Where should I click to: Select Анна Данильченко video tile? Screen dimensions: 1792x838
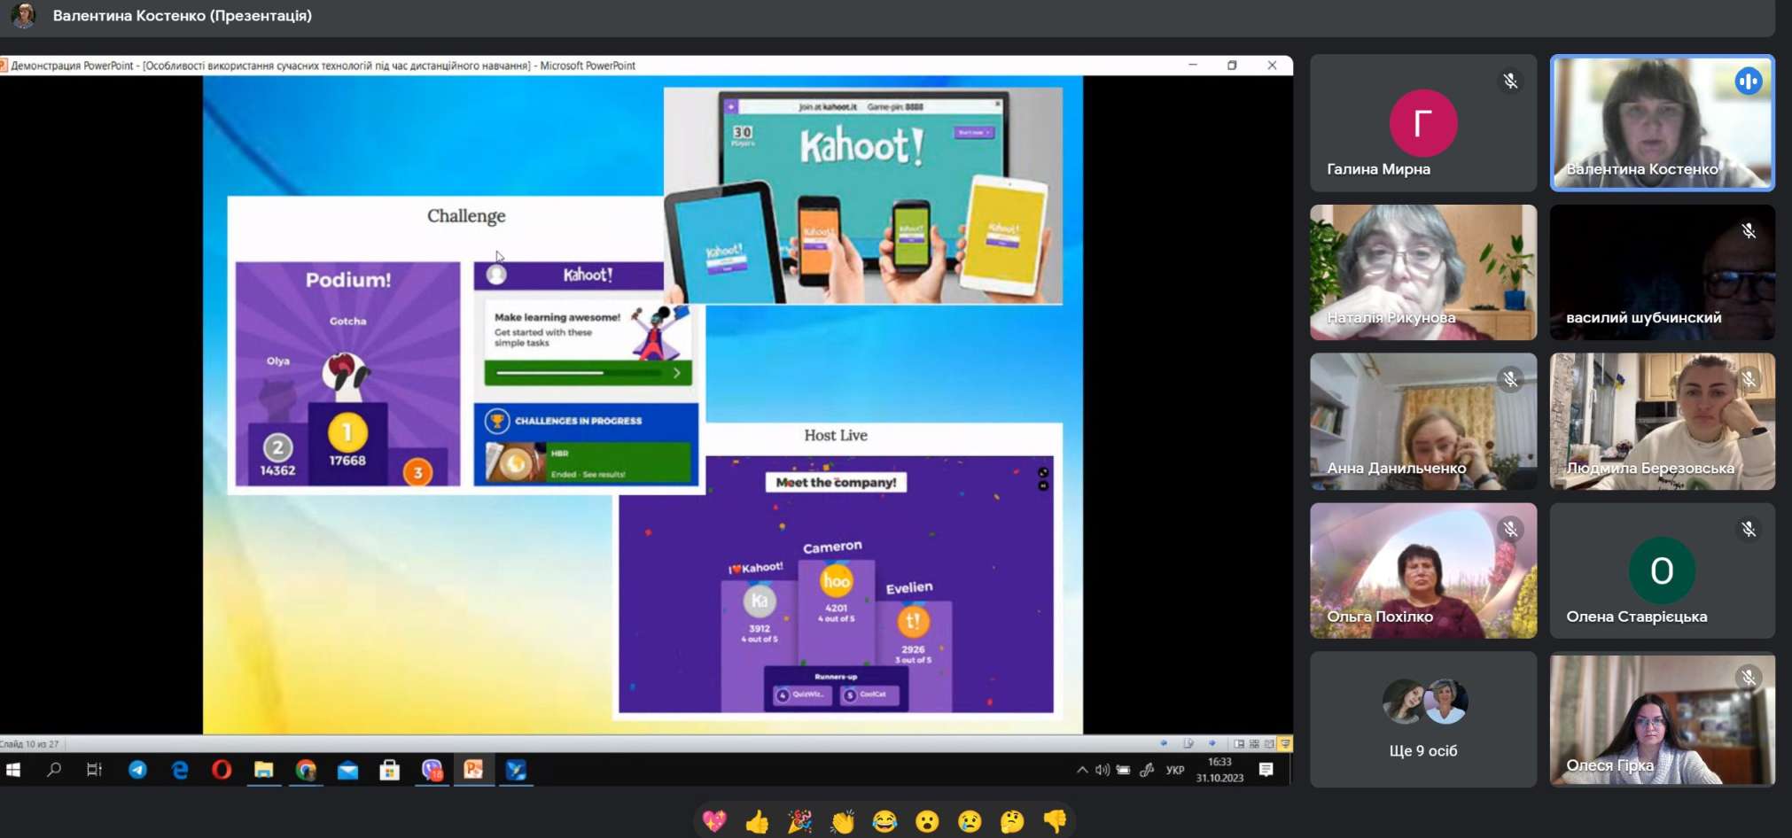tap(1423, 422)
